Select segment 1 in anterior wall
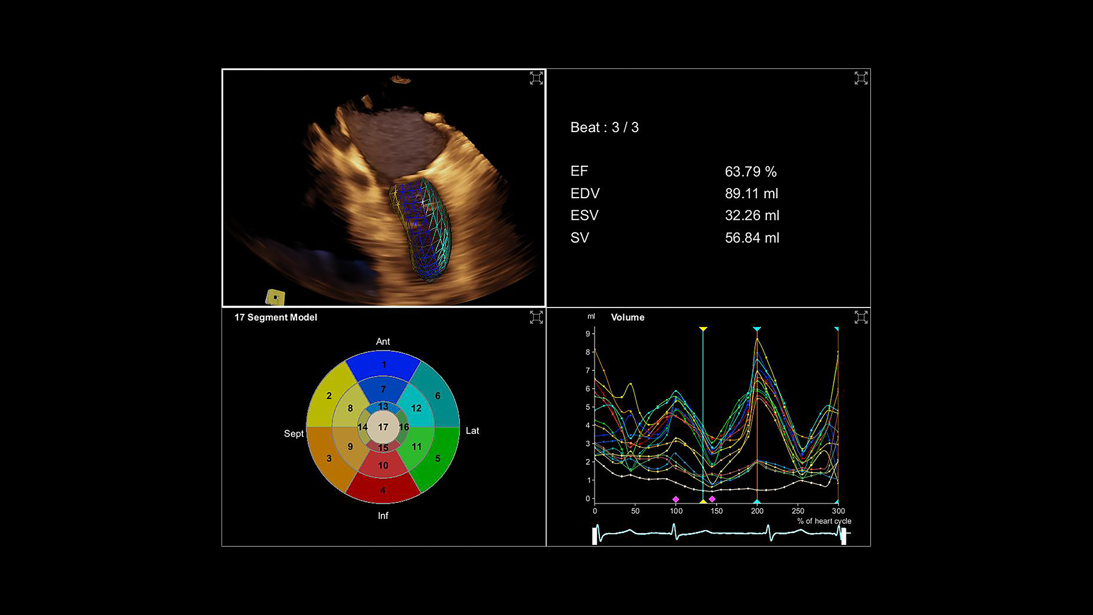 383,364
